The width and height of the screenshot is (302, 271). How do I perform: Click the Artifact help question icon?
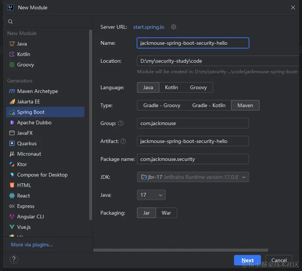click(123, 141)
